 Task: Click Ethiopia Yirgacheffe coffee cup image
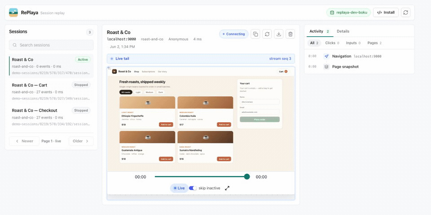(148, 103)
